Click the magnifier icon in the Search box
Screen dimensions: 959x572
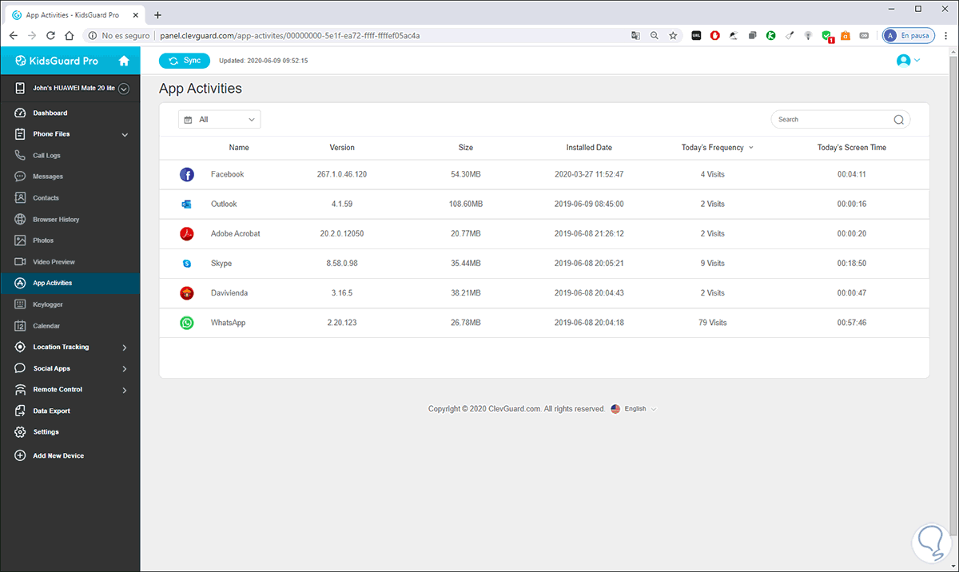tap(898, 120)
